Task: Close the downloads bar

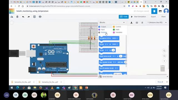Action: [x=167, y=82]
